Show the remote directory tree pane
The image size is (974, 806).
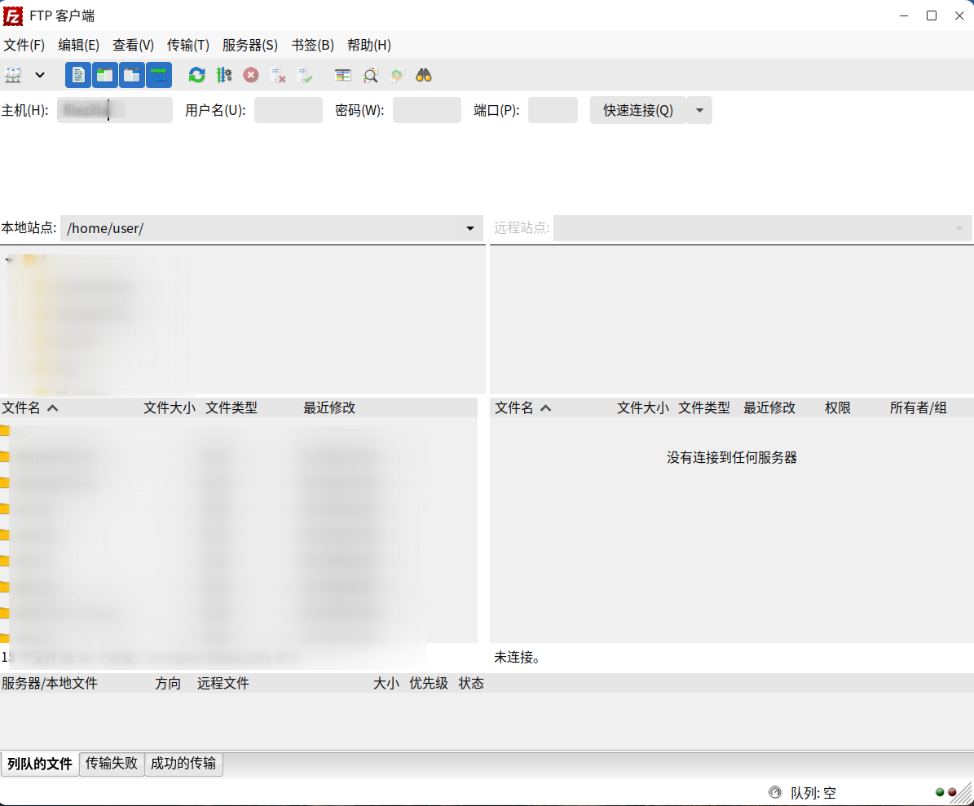coord(131,74)
